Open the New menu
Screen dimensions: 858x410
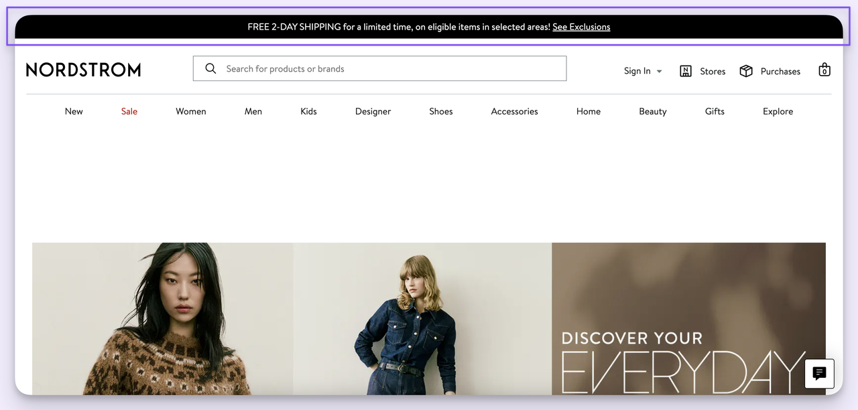pos(74,111)
